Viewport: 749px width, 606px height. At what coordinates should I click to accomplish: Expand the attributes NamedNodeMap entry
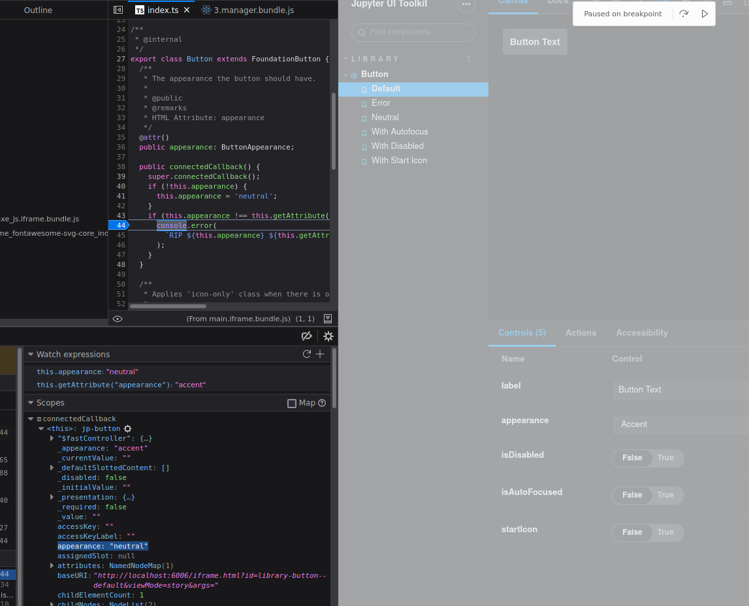(x=52, y=566)
